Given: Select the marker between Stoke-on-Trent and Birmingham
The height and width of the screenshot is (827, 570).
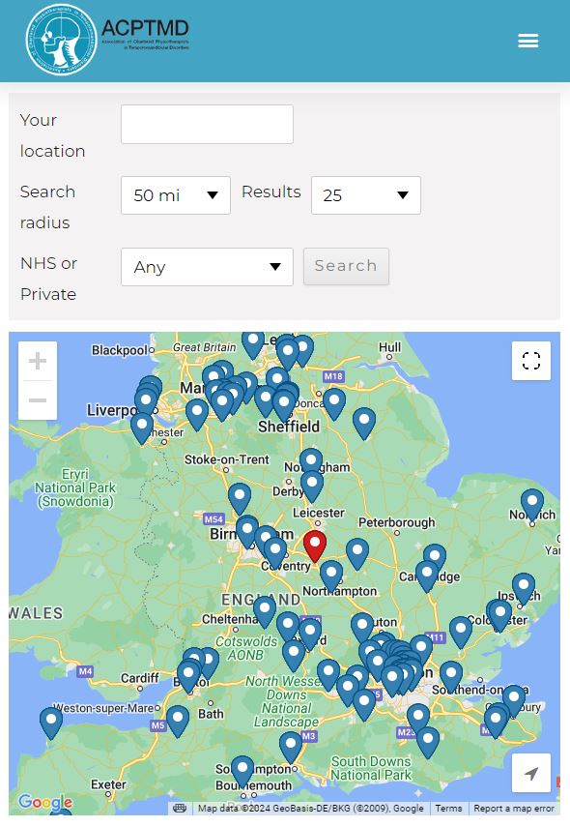Looking at the screenshot, I should [240, 498].
